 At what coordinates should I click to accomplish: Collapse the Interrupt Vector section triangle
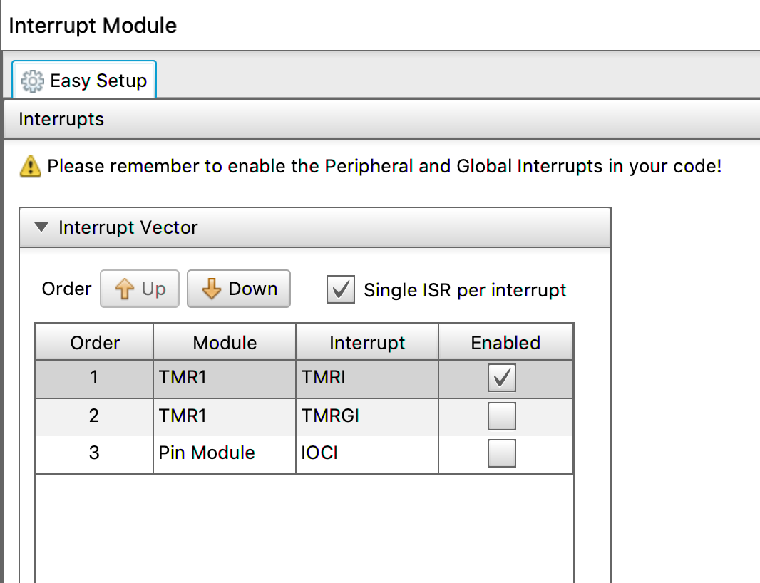coord(41,228)
